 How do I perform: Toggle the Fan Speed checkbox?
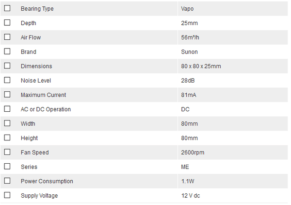click(7, 152)
